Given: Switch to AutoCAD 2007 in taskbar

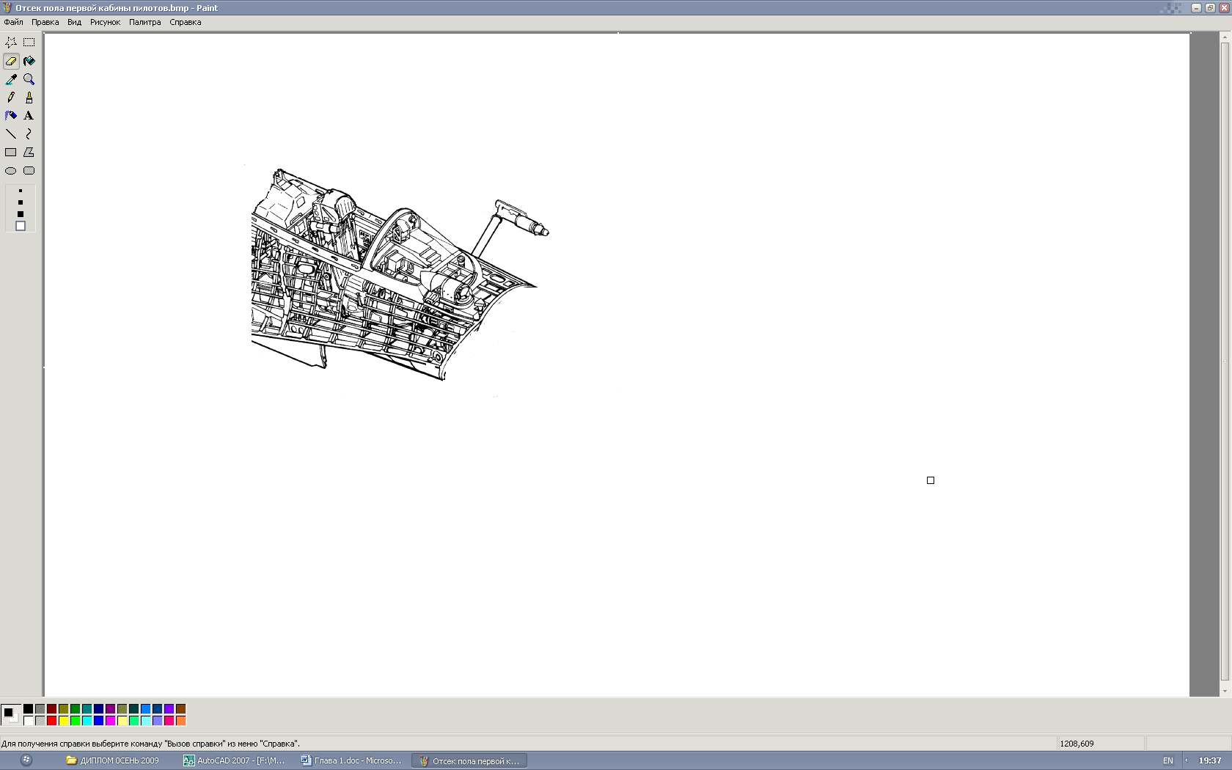Looking at the screenshot, I should (x=235, y=760).
